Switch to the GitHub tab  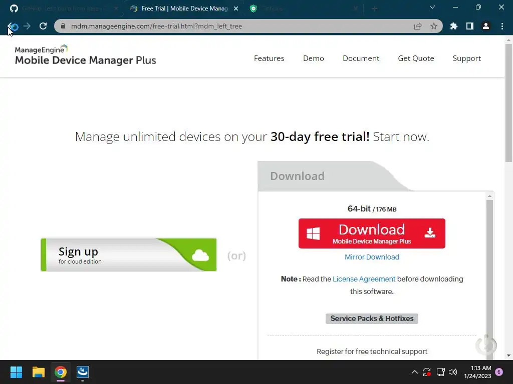(x=64, y=8)
